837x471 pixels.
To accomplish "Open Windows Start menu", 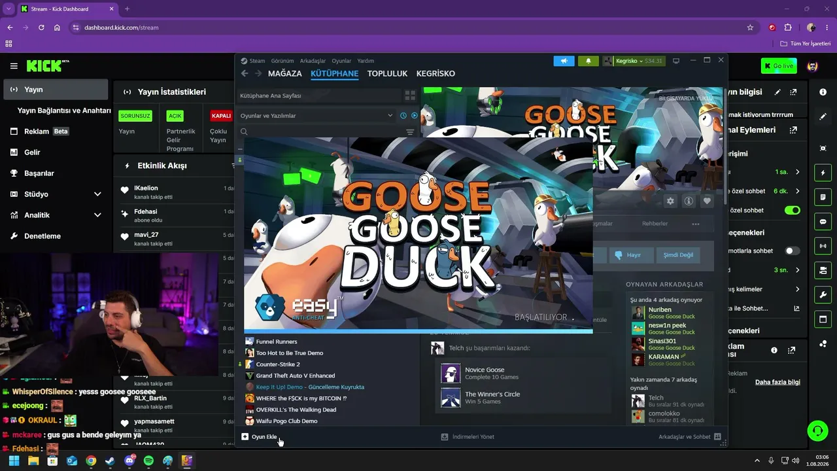I will pyautogui.click(x=14, y=461).
